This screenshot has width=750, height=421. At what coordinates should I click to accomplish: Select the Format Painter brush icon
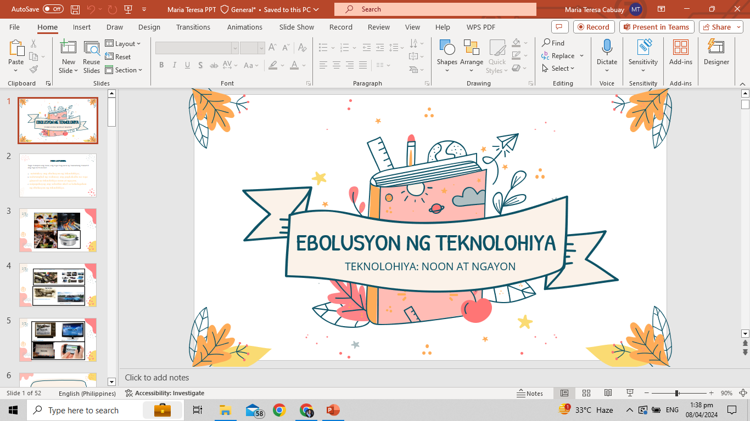pos(33,70)
